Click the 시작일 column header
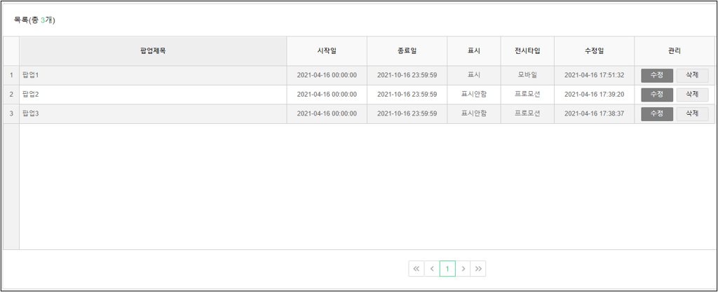Viewport: 718px width, 292px height. [x=327, y=51]
